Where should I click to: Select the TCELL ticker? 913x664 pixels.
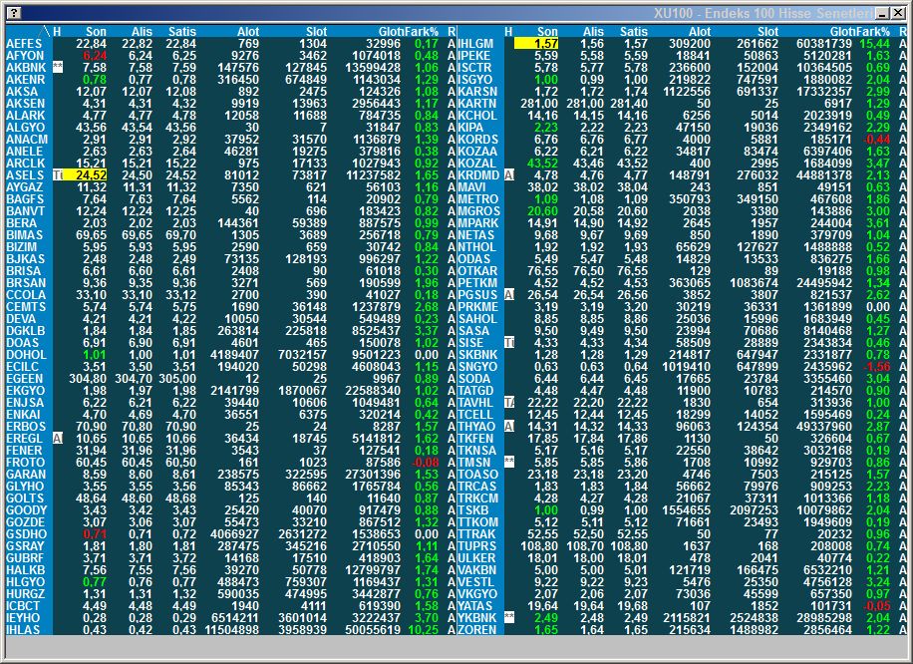click(x=475, y=414)
